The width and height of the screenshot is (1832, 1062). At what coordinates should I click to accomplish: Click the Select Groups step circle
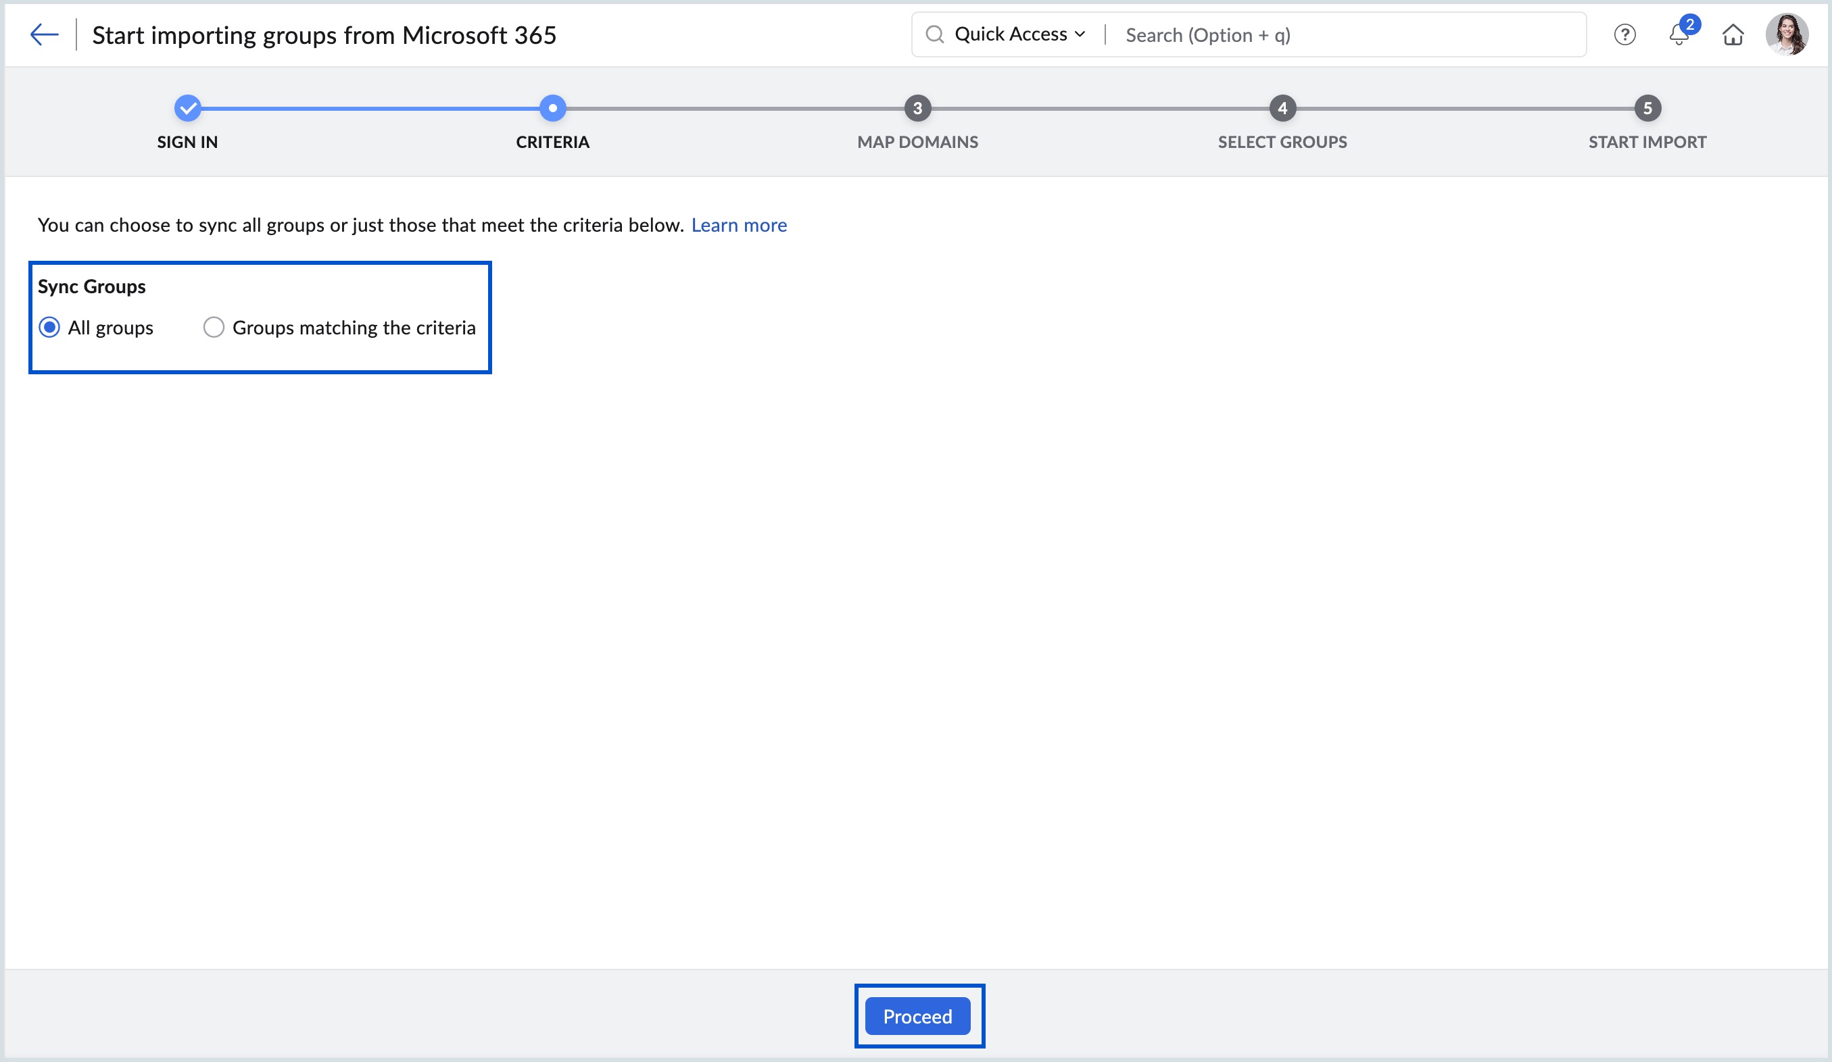(x=1282, y=109)
